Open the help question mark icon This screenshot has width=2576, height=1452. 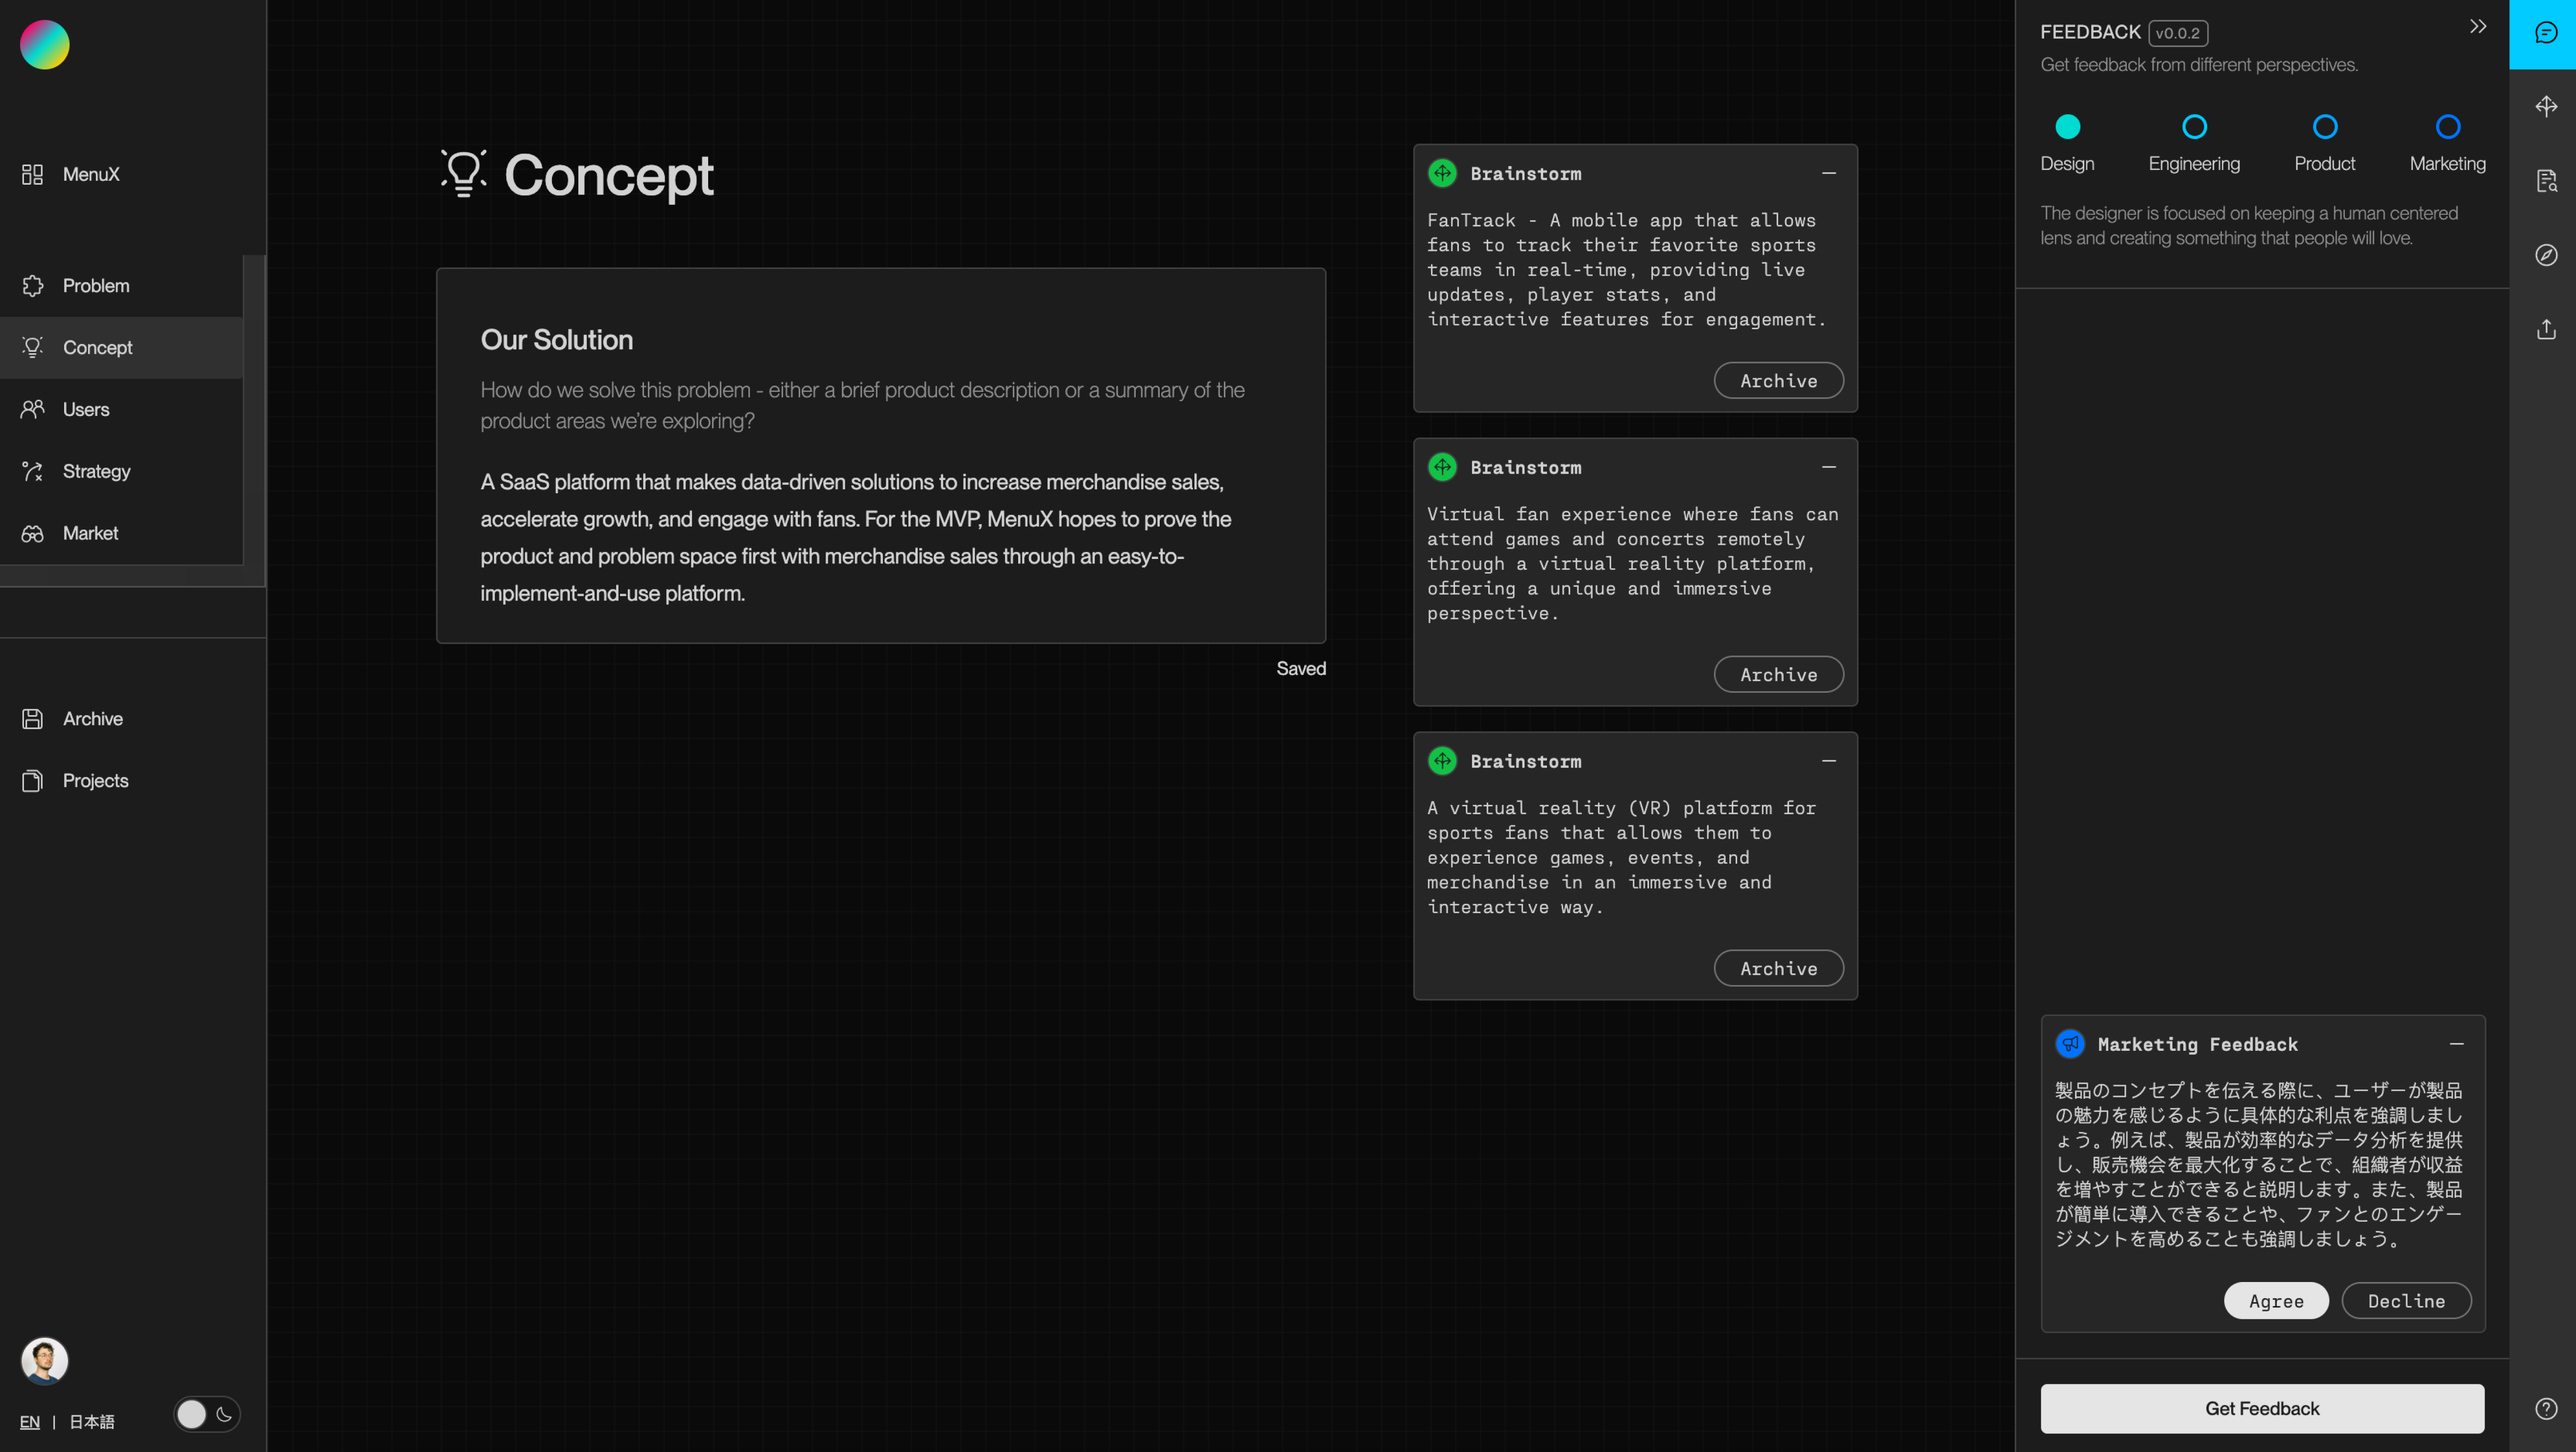click(2546, 1409)
